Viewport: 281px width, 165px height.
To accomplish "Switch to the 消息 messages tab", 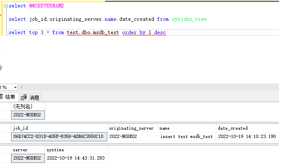I will 30,97.
